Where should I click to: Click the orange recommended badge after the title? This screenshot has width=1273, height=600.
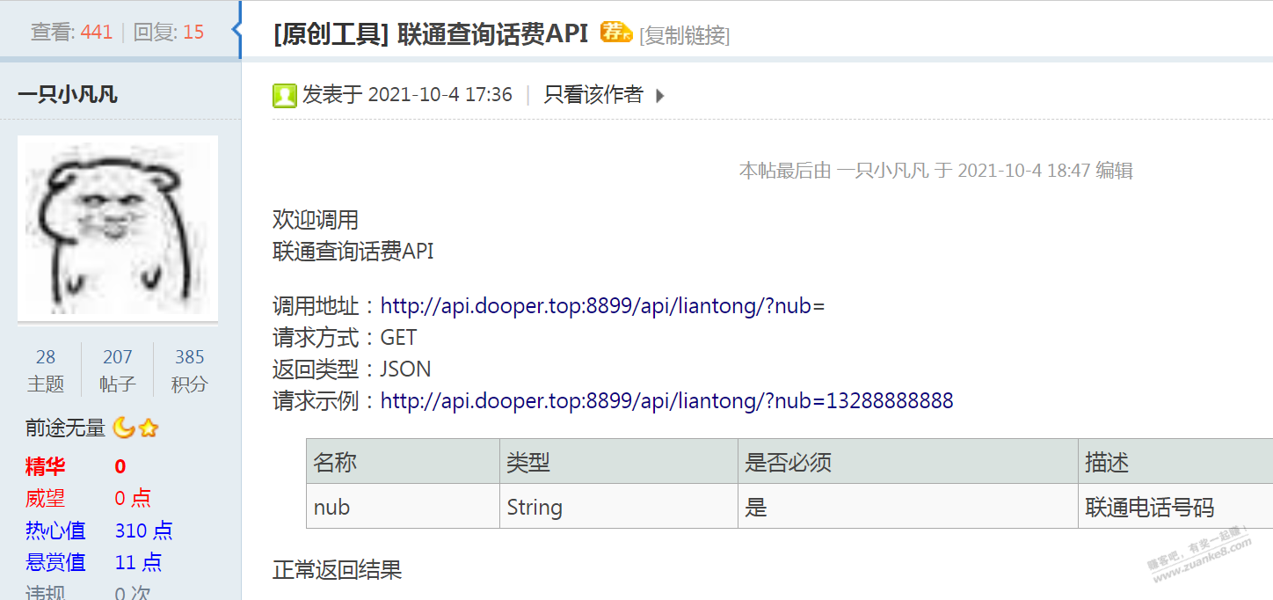coord(615,33)
